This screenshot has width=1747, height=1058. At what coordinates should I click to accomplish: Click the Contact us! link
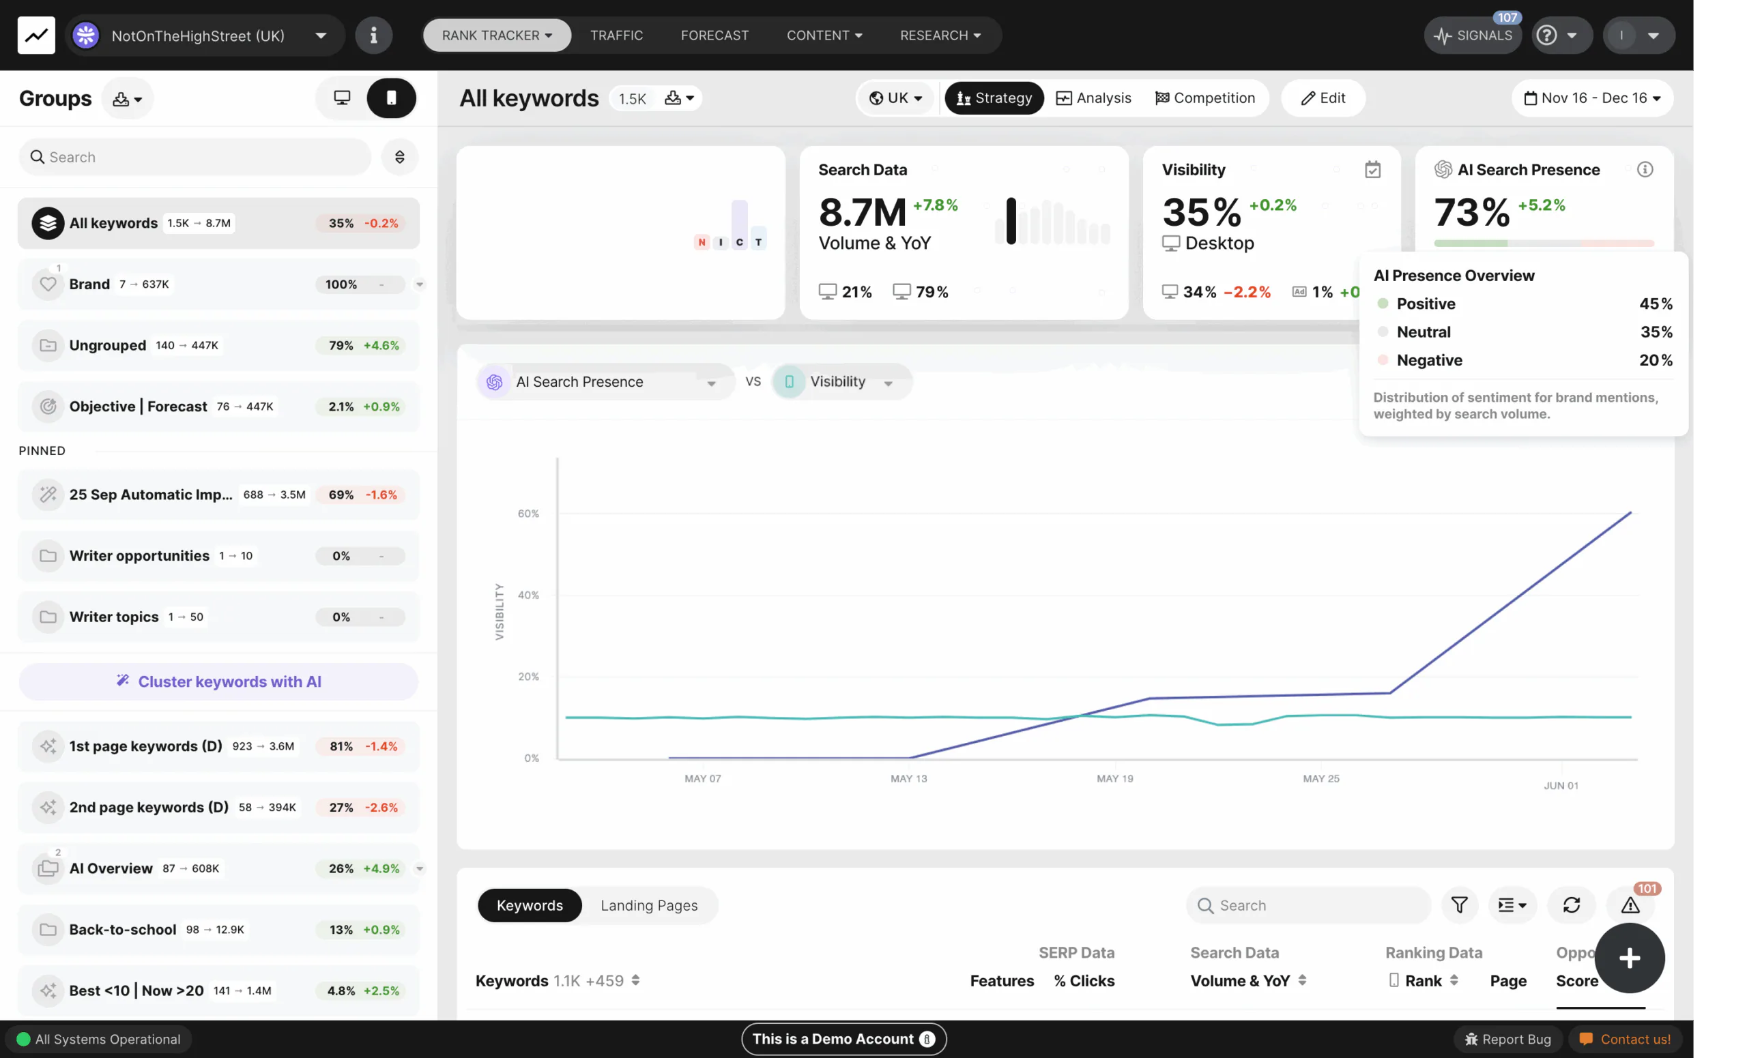[x=1626, y=1039]
